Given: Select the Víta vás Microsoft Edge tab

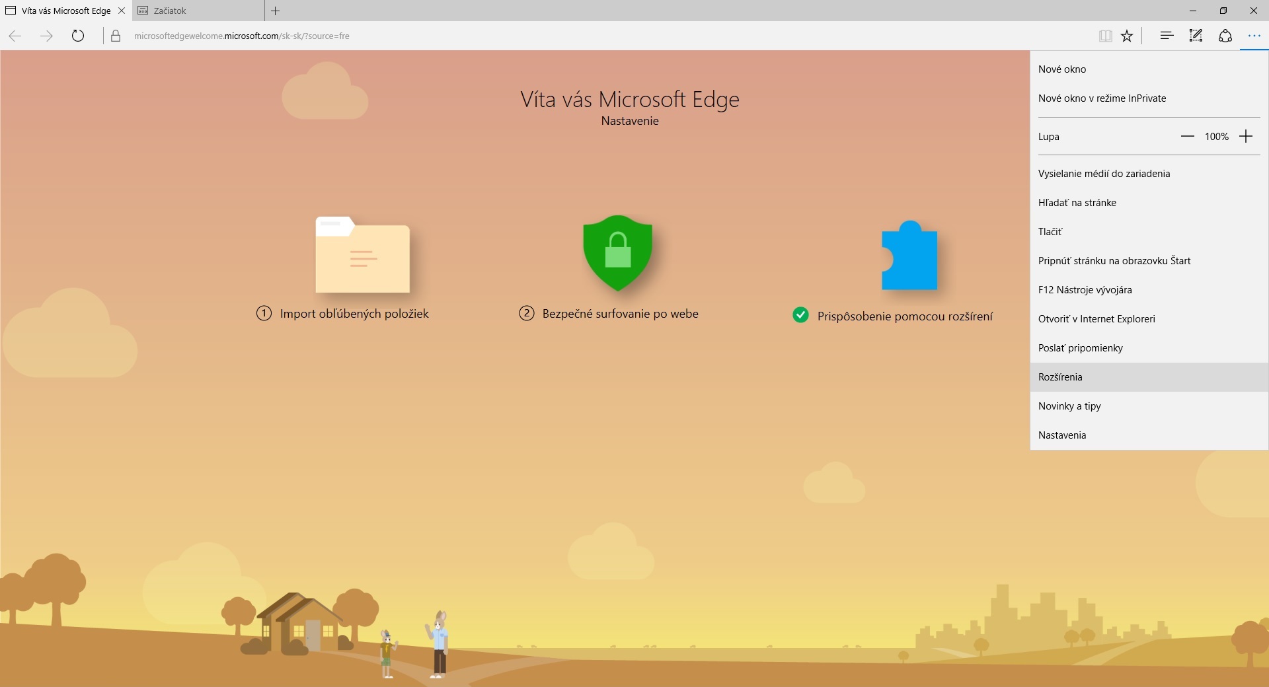Looking at the screenshot, I should [66, 11].
